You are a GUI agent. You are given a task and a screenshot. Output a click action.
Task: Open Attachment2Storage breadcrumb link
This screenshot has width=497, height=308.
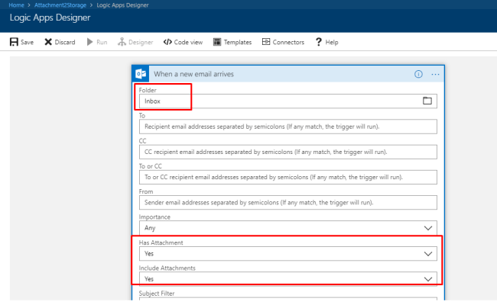click(x=60, y=5)
